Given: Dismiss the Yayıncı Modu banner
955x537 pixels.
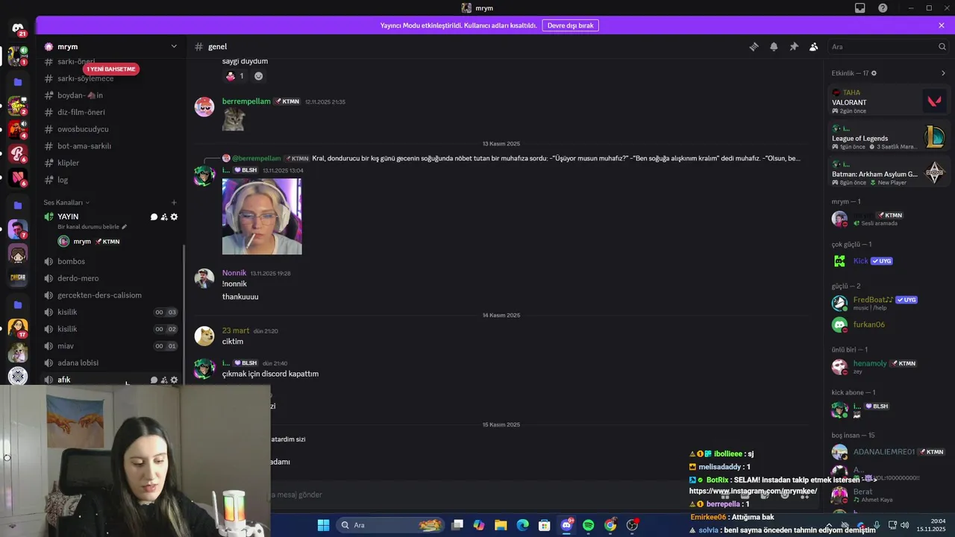Looking at the screenshot, I should [942, 25].
